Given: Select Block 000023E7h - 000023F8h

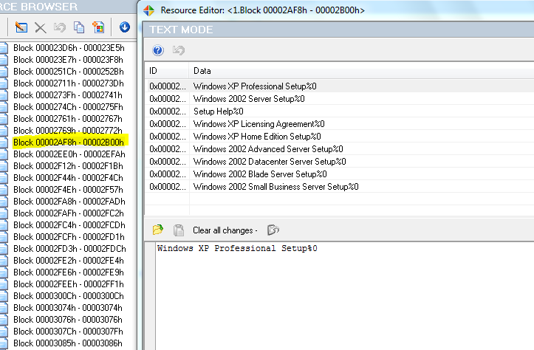Looking at the screenshot, I should pos(68,60).
